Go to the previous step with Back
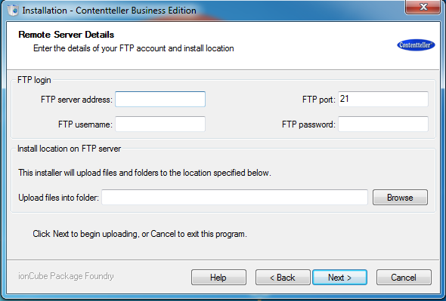446x301 pixels. coord(283,277)
